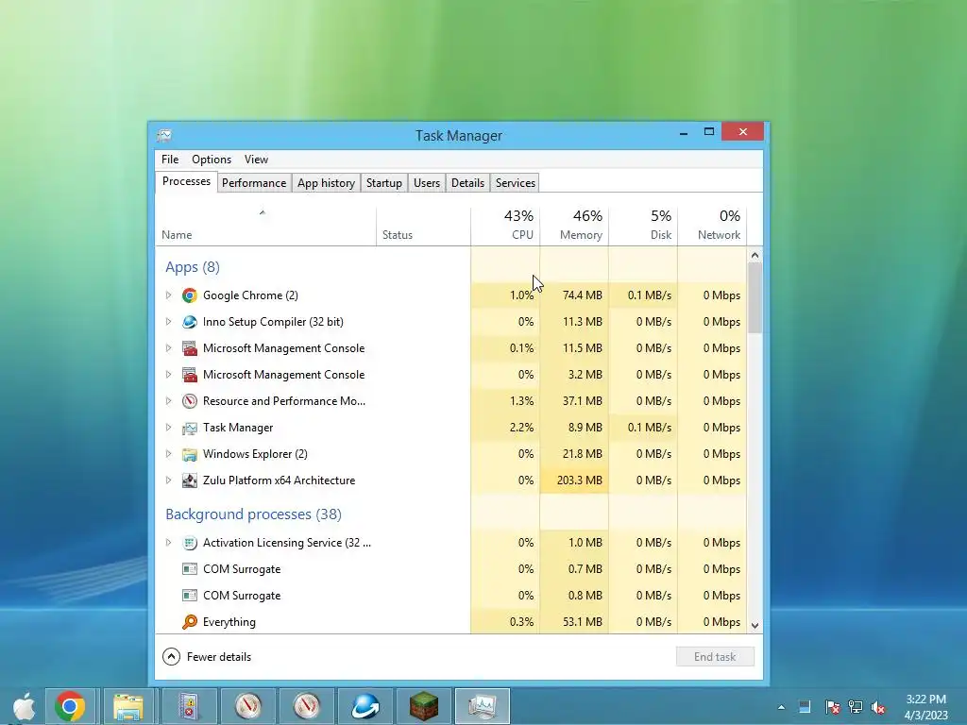
Task: Switch to the Details tab
Action: click(468, 183)
